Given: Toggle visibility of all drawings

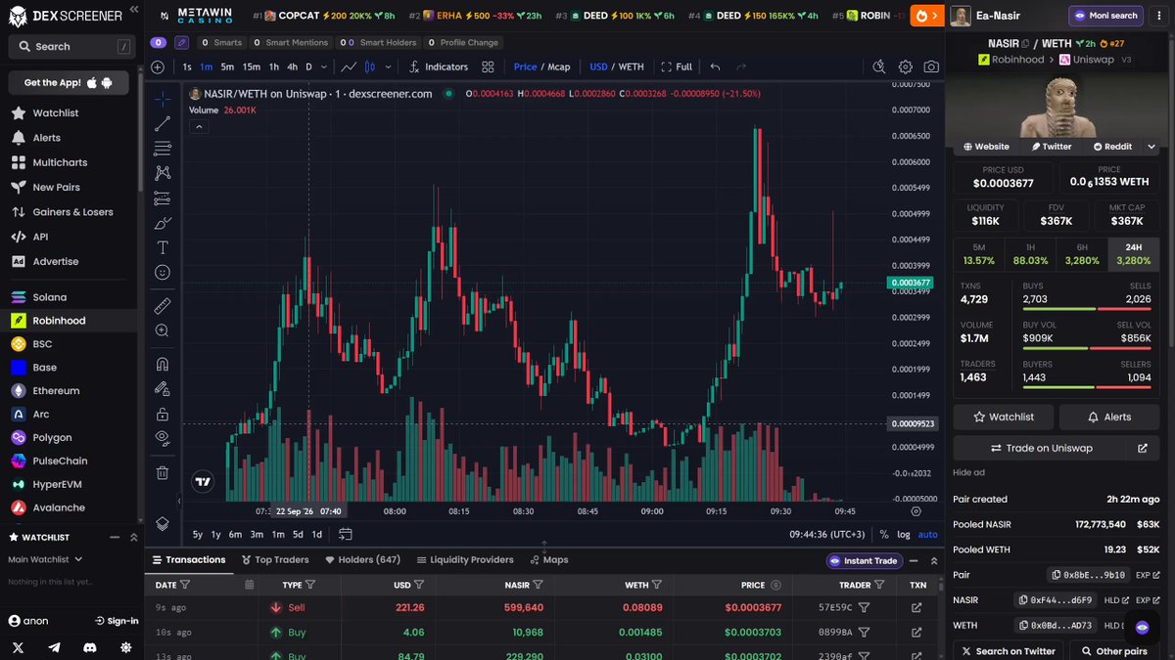Looking at the screenshot, I should 163,438.
